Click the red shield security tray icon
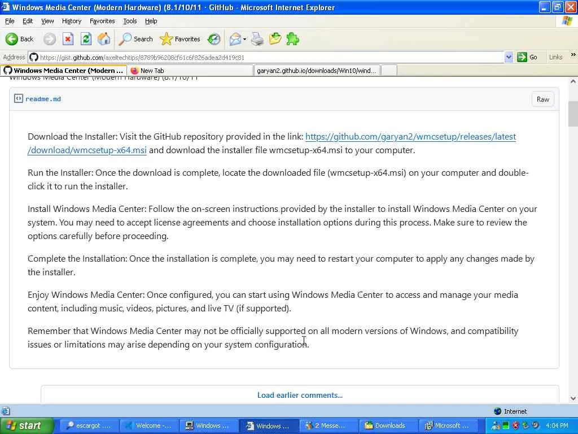Screen dimensions: 578x434 pyautogui.click(x=516, y=426)
